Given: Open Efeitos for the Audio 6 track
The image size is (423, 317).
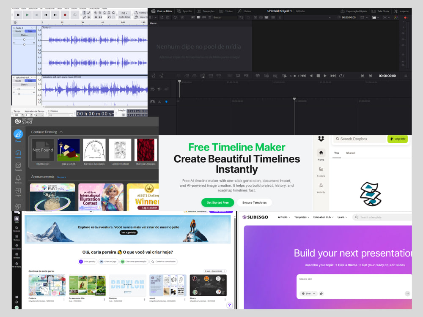Looking at the screenshot, I should pos(24,35).
